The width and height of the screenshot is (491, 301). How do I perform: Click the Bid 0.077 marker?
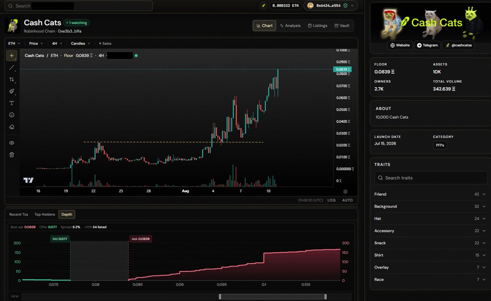[59, 239]
